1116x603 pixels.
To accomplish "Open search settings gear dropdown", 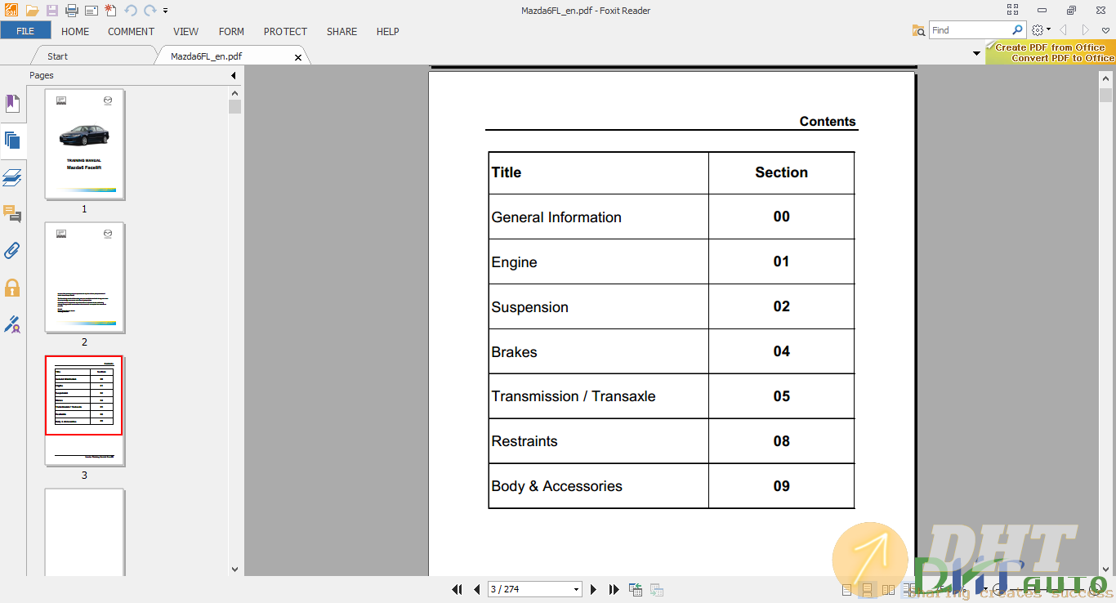I will click(x=1041, y=30).
